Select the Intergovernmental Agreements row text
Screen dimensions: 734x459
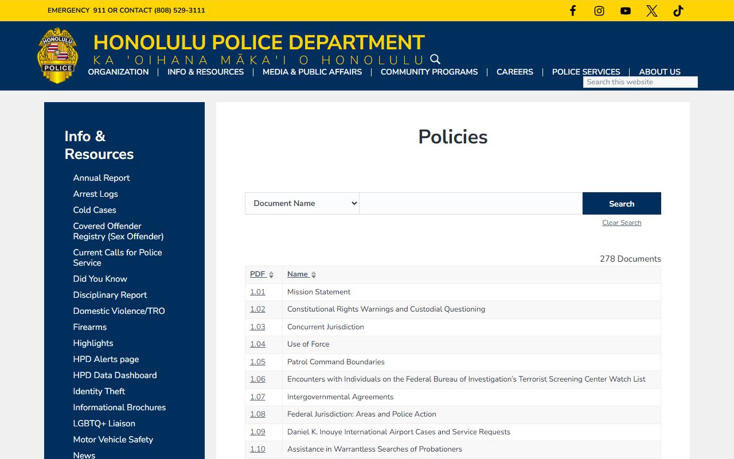point(341,397)
